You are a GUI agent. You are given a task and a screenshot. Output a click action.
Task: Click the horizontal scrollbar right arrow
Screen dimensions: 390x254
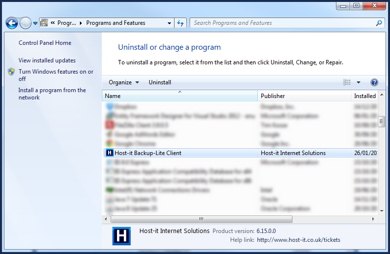[373, 219]
